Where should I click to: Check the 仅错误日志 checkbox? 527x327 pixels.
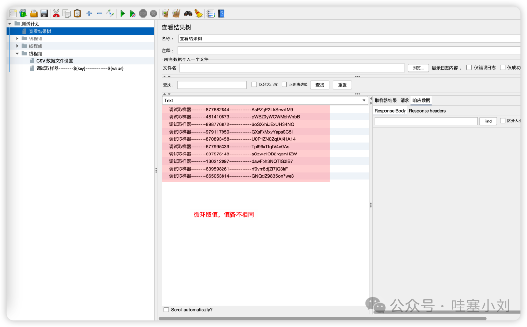click(469, 68)
